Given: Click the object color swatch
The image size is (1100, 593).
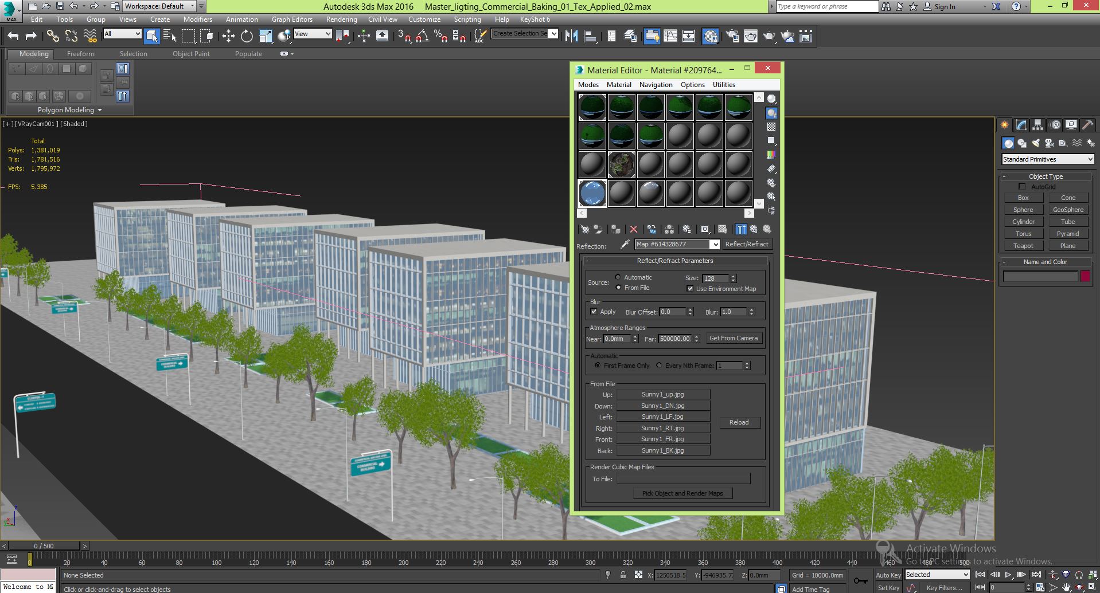Looking at the screenshot, I should coord(1085,276).
